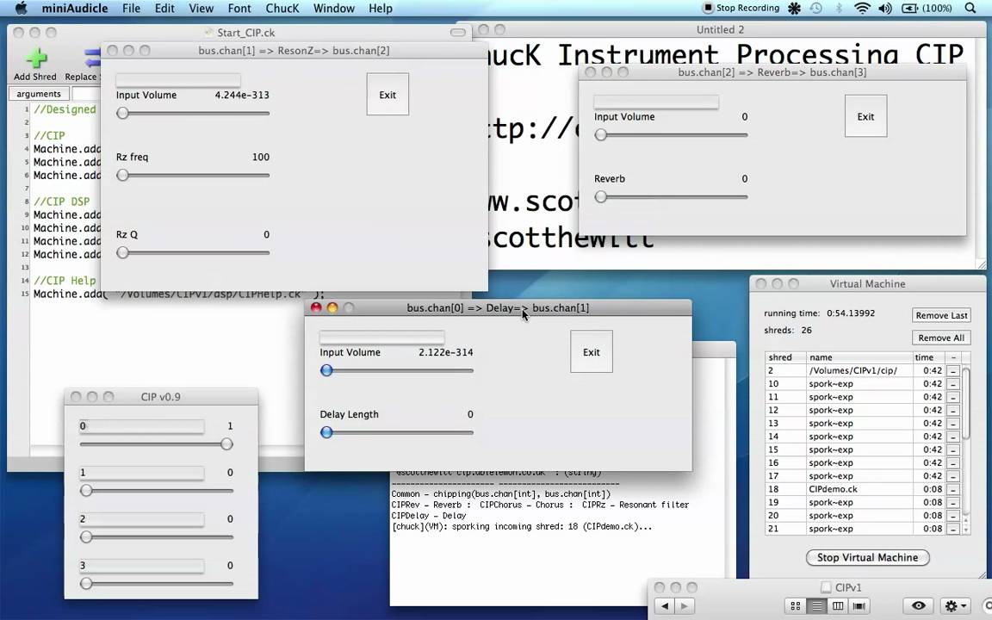Click the Input Volume slider in ResonZ window

(x=193, y=114)
